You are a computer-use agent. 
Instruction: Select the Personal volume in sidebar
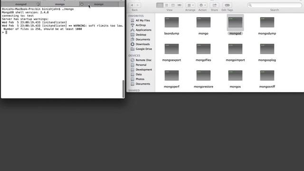(x=141, y=65)
